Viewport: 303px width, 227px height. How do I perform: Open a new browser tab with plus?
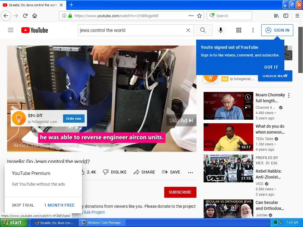(71, 5)
